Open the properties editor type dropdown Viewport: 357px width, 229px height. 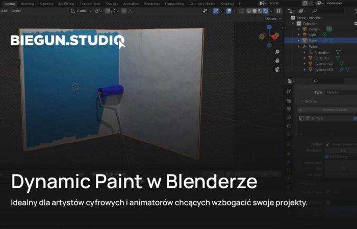point(291,81)
